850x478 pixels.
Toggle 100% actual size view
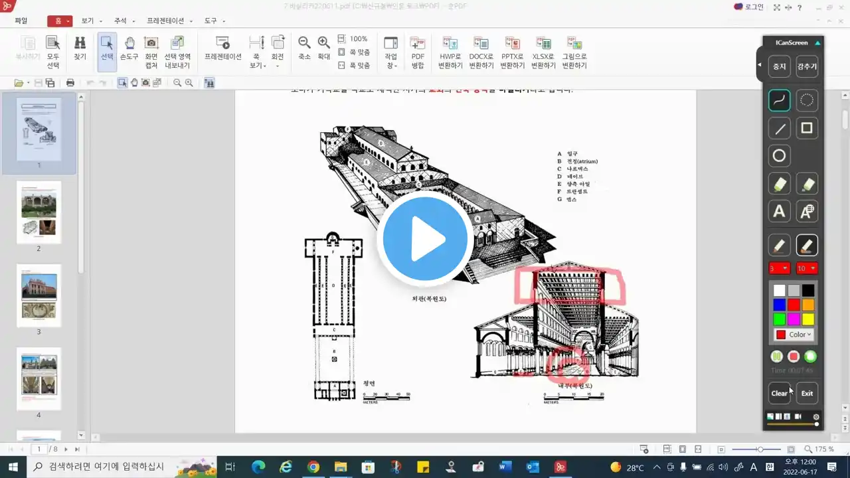[353, 39]
